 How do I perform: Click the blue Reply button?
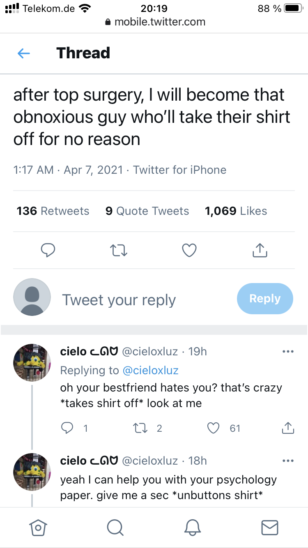[265, 299]
